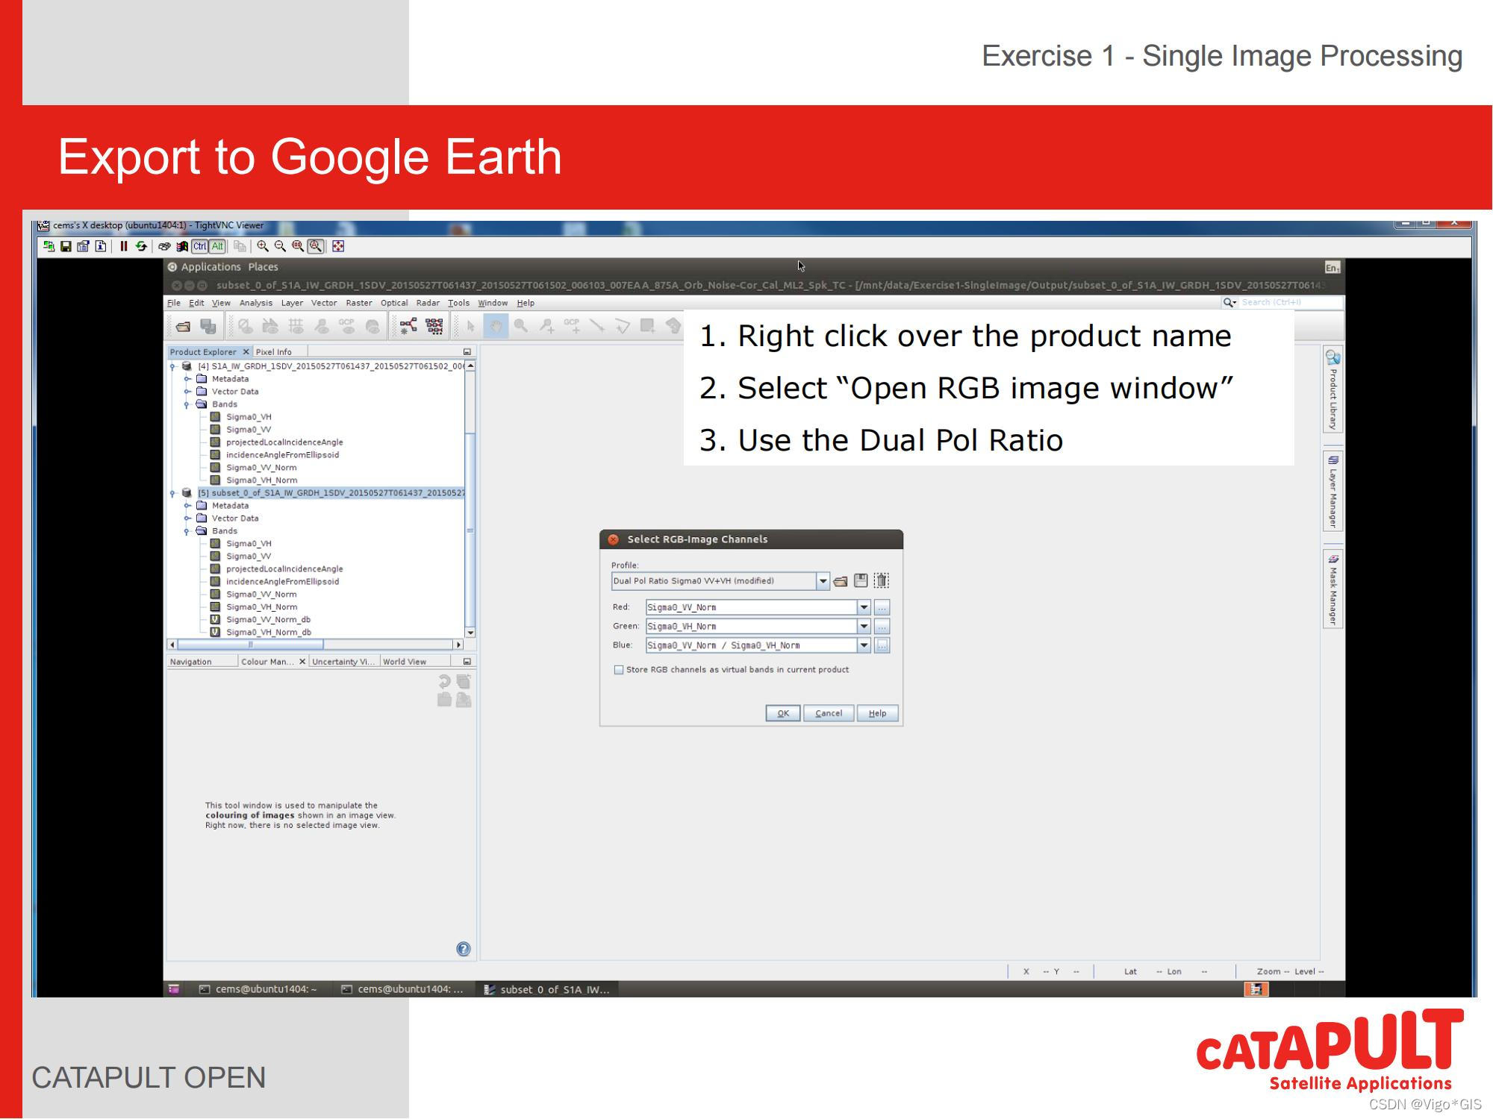Screen dimensions: 1493x1119
Task: Switch to the Pixel Info tab
Action: pyautogui.click(x=274, y=352)
